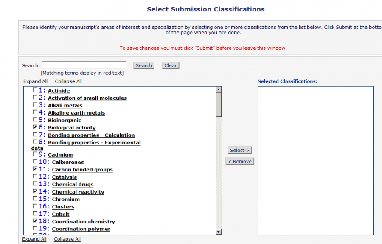Tick the Catalysis checkbox
Viewport: 382px width, 244px height.
coord(35,177)
